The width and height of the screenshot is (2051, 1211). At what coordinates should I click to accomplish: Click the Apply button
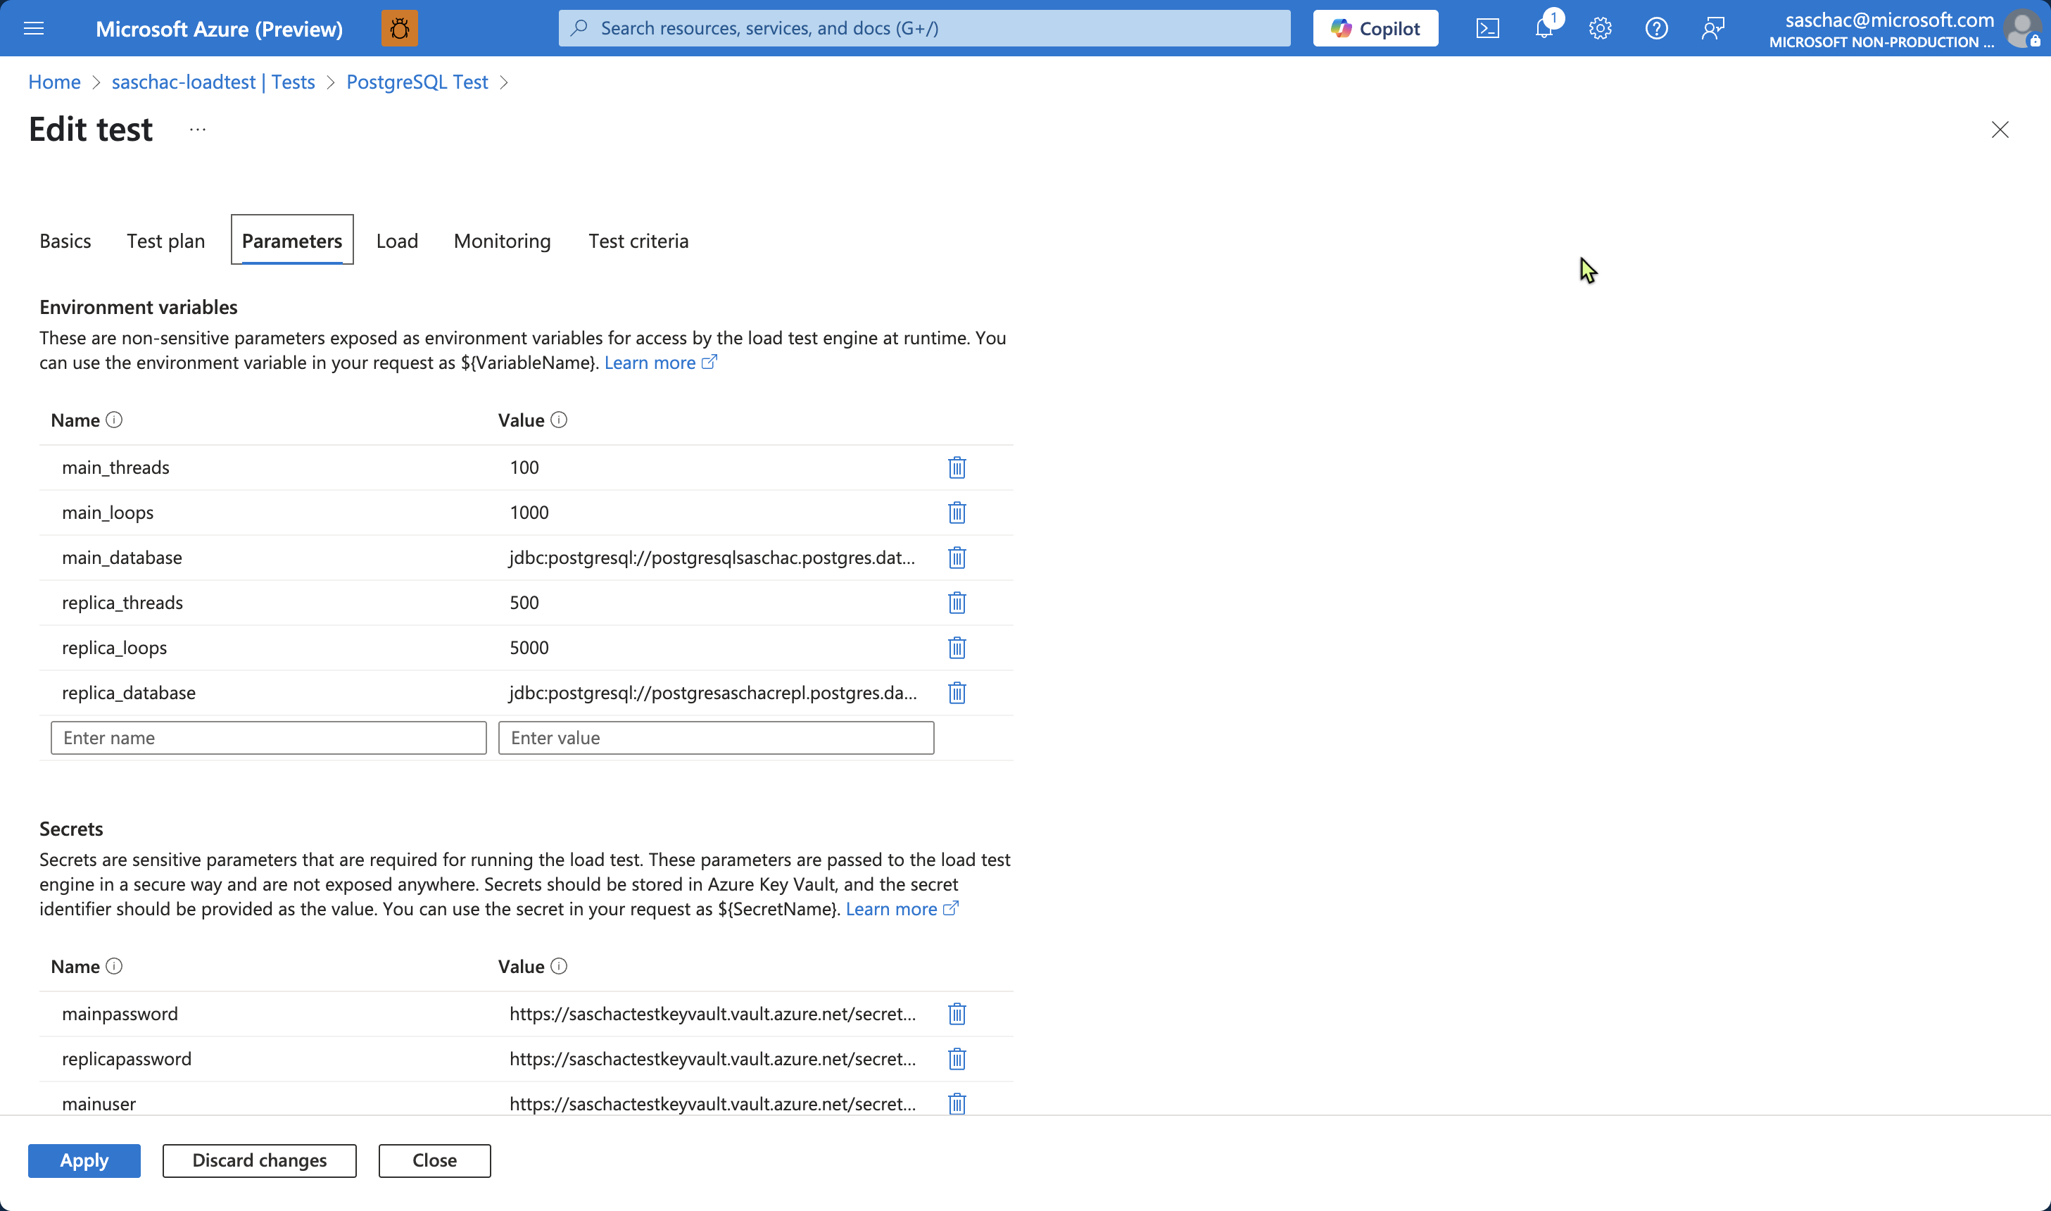coord(84,1160)
